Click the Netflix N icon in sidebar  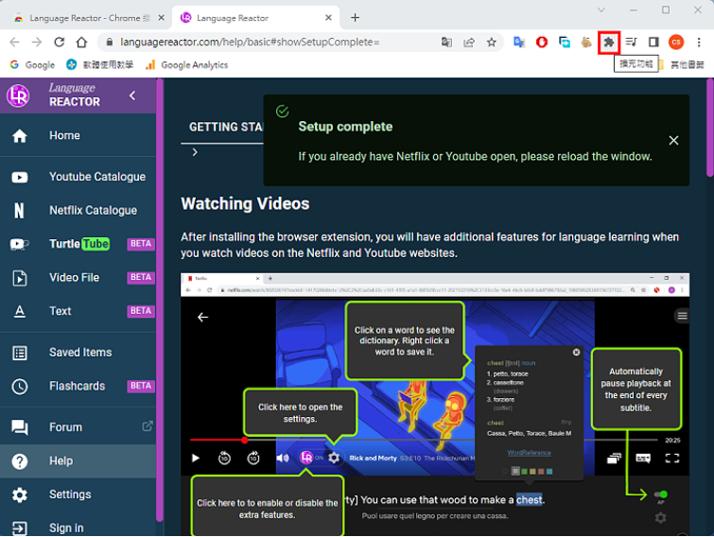coord(19,211)
